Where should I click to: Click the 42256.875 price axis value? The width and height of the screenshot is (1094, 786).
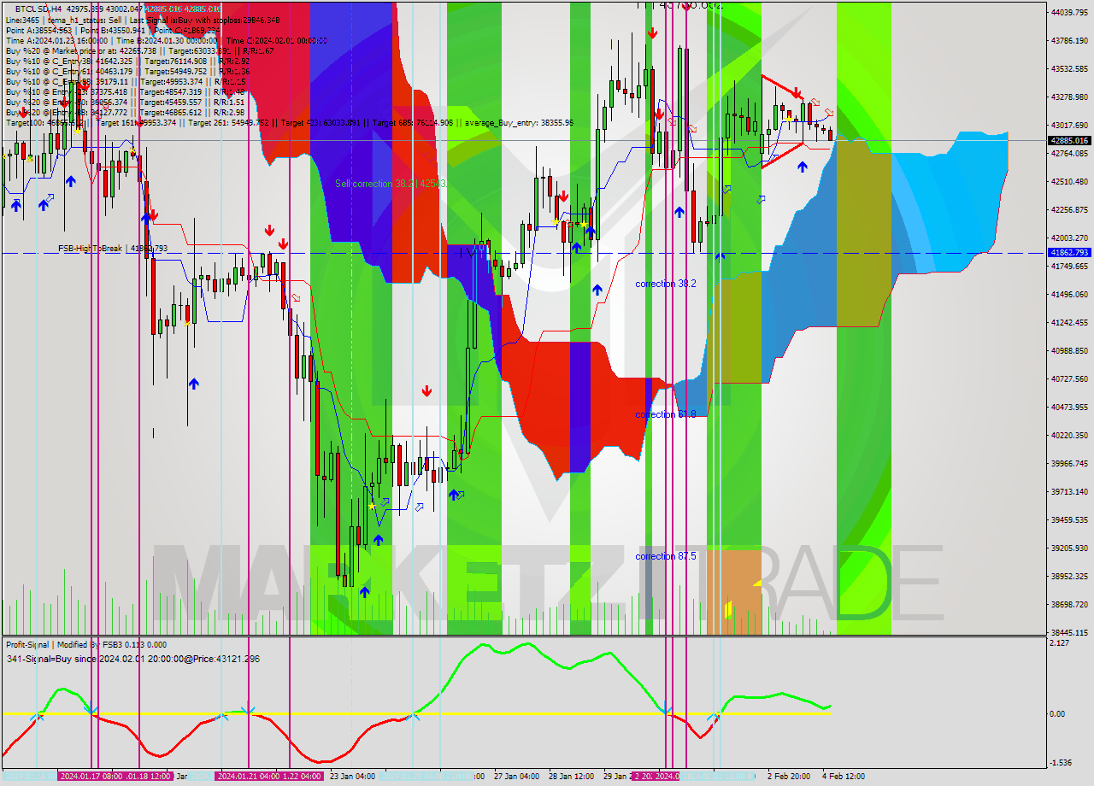coord(1069,209)
